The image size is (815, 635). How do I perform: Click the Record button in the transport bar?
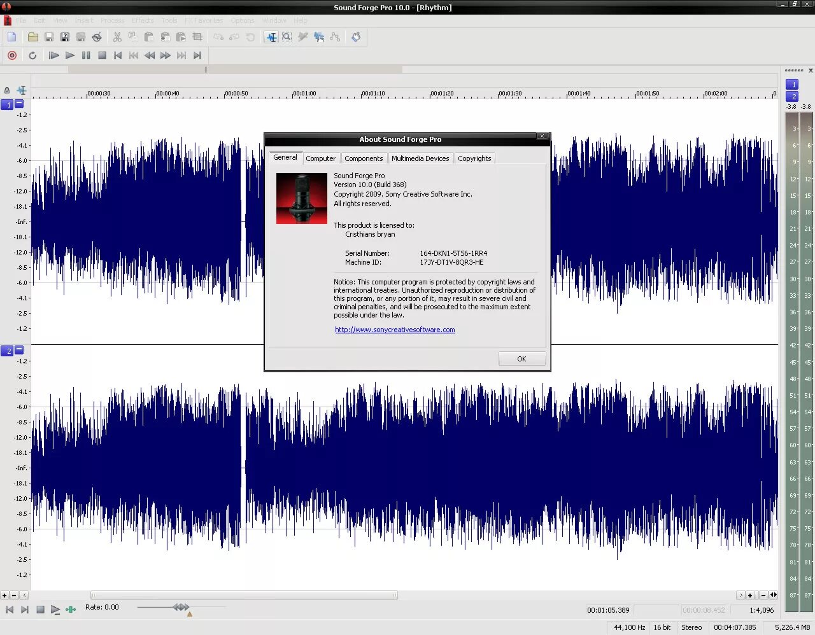click(11, 55)
